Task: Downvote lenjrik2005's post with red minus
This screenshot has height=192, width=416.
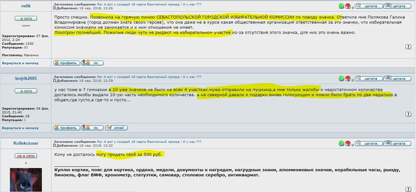Action: tap(348, 79)
